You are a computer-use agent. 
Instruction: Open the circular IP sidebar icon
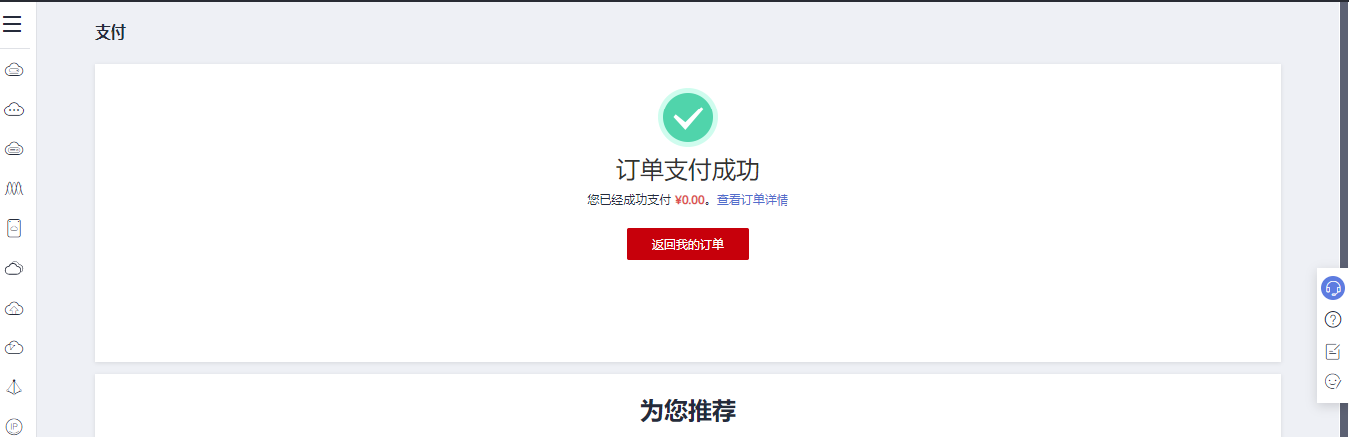point(14,426)
